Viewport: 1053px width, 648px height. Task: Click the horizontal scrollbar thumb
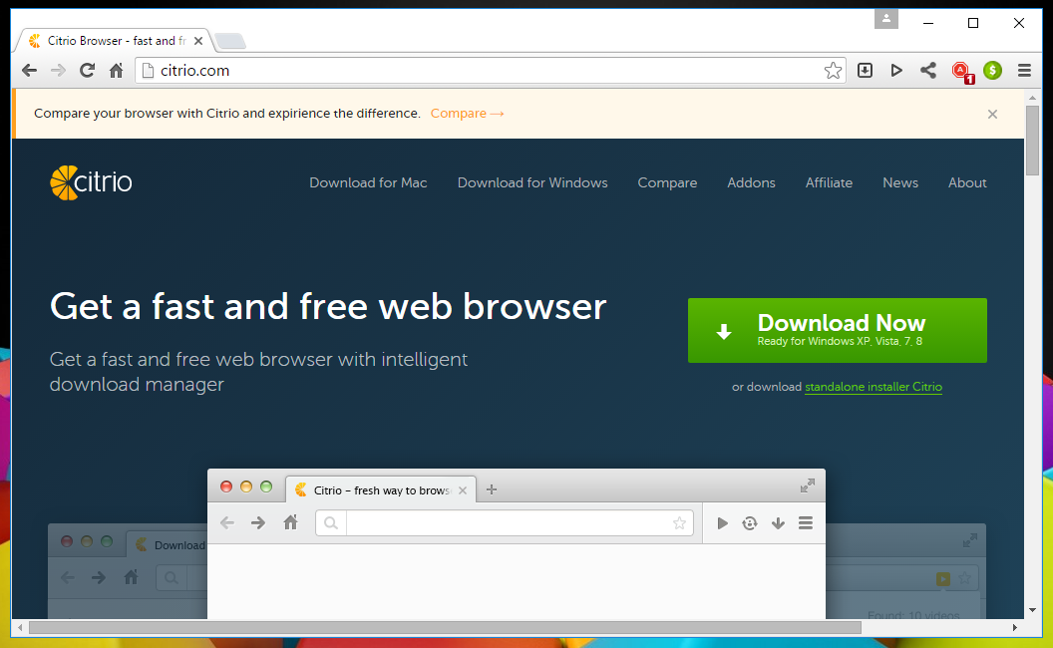point(445,628)
